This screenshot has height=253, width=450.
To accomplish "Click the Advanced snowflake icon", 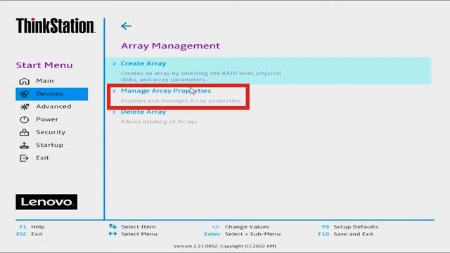I will pos(25,107).
